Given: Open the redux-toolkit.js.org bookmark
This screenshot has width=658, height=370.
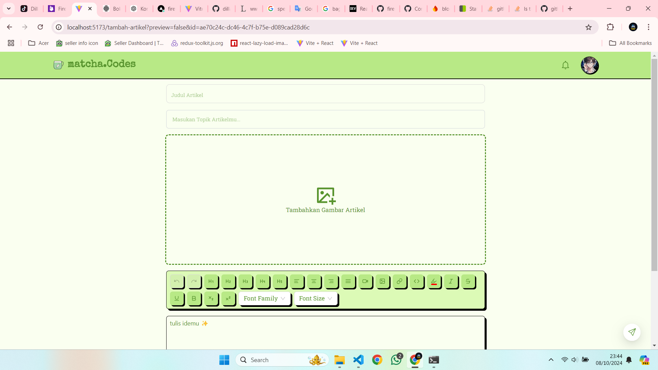Looking at the screenshot, I should [197, 43].
